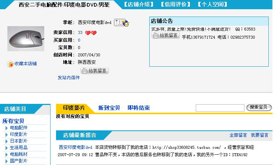Viewport: 275px width, 165px height.
Task: Click the item search input field
Action: pos(220,108)
